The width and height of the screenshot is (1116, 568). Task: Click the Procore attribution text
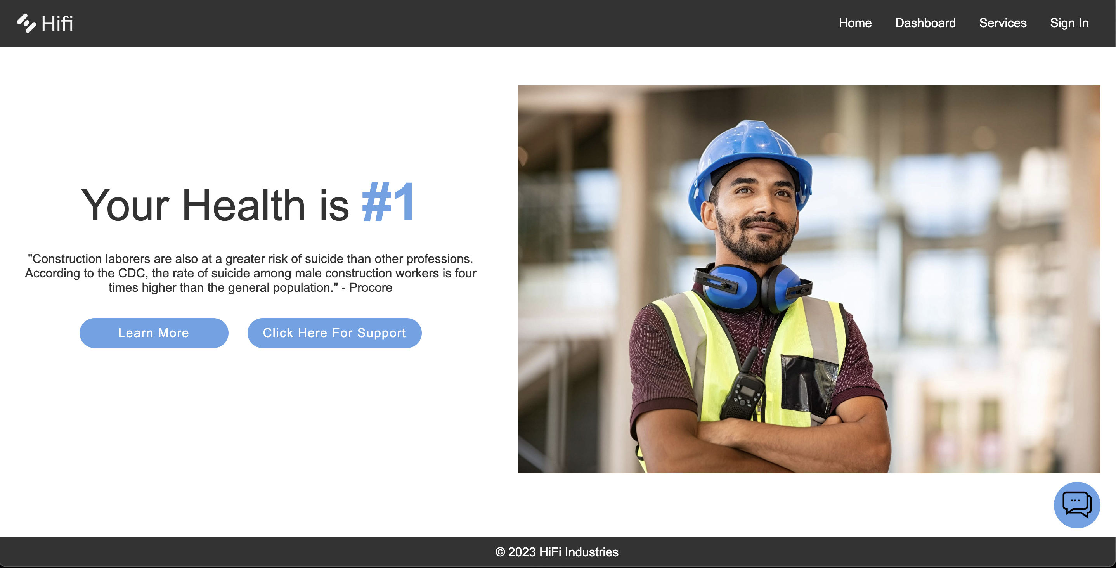pyautogui.click(x=371, y=287)
